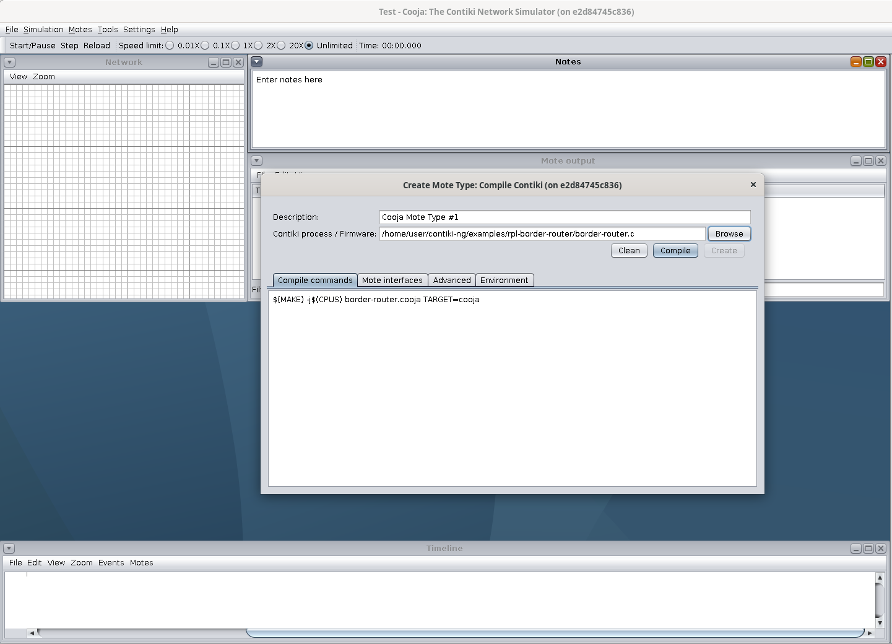Click Start/Pause in the simulation toolbar
892x644 pixels.
coord(33,46)
